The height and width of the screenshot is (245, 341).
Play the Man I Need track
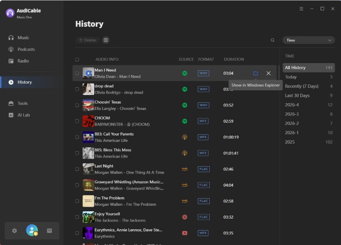coord(88,73)
